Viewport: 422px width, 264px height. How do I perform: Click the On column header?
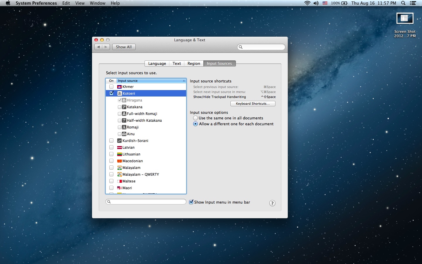tap(111, 81)
